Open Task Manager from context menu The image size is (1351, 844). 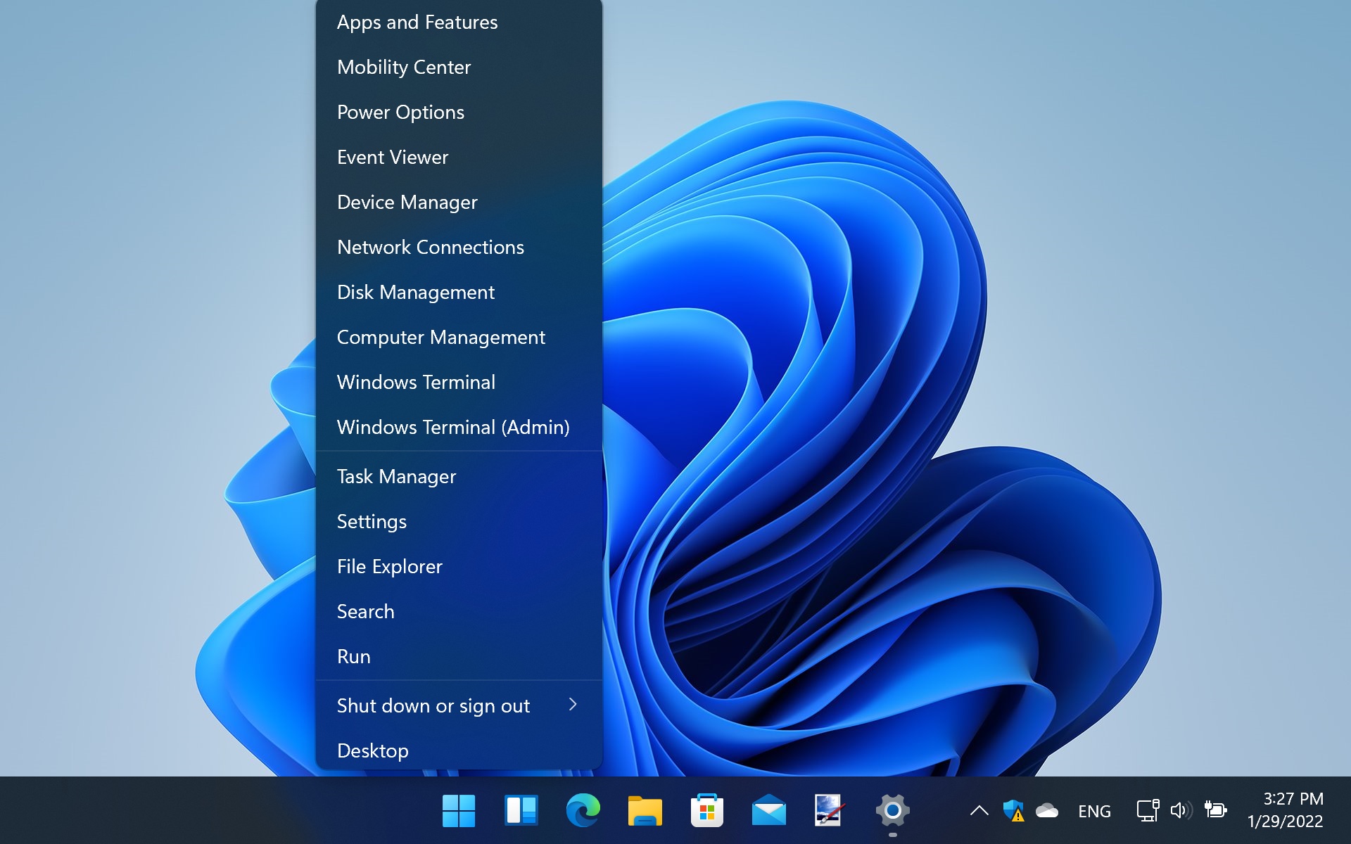click(x=397, y=476)
